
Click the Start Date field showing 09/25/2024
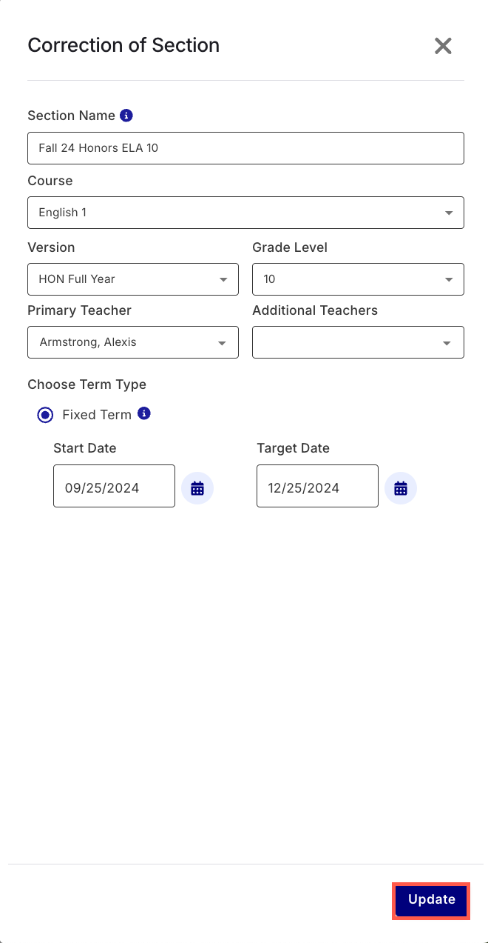[114, 486]
